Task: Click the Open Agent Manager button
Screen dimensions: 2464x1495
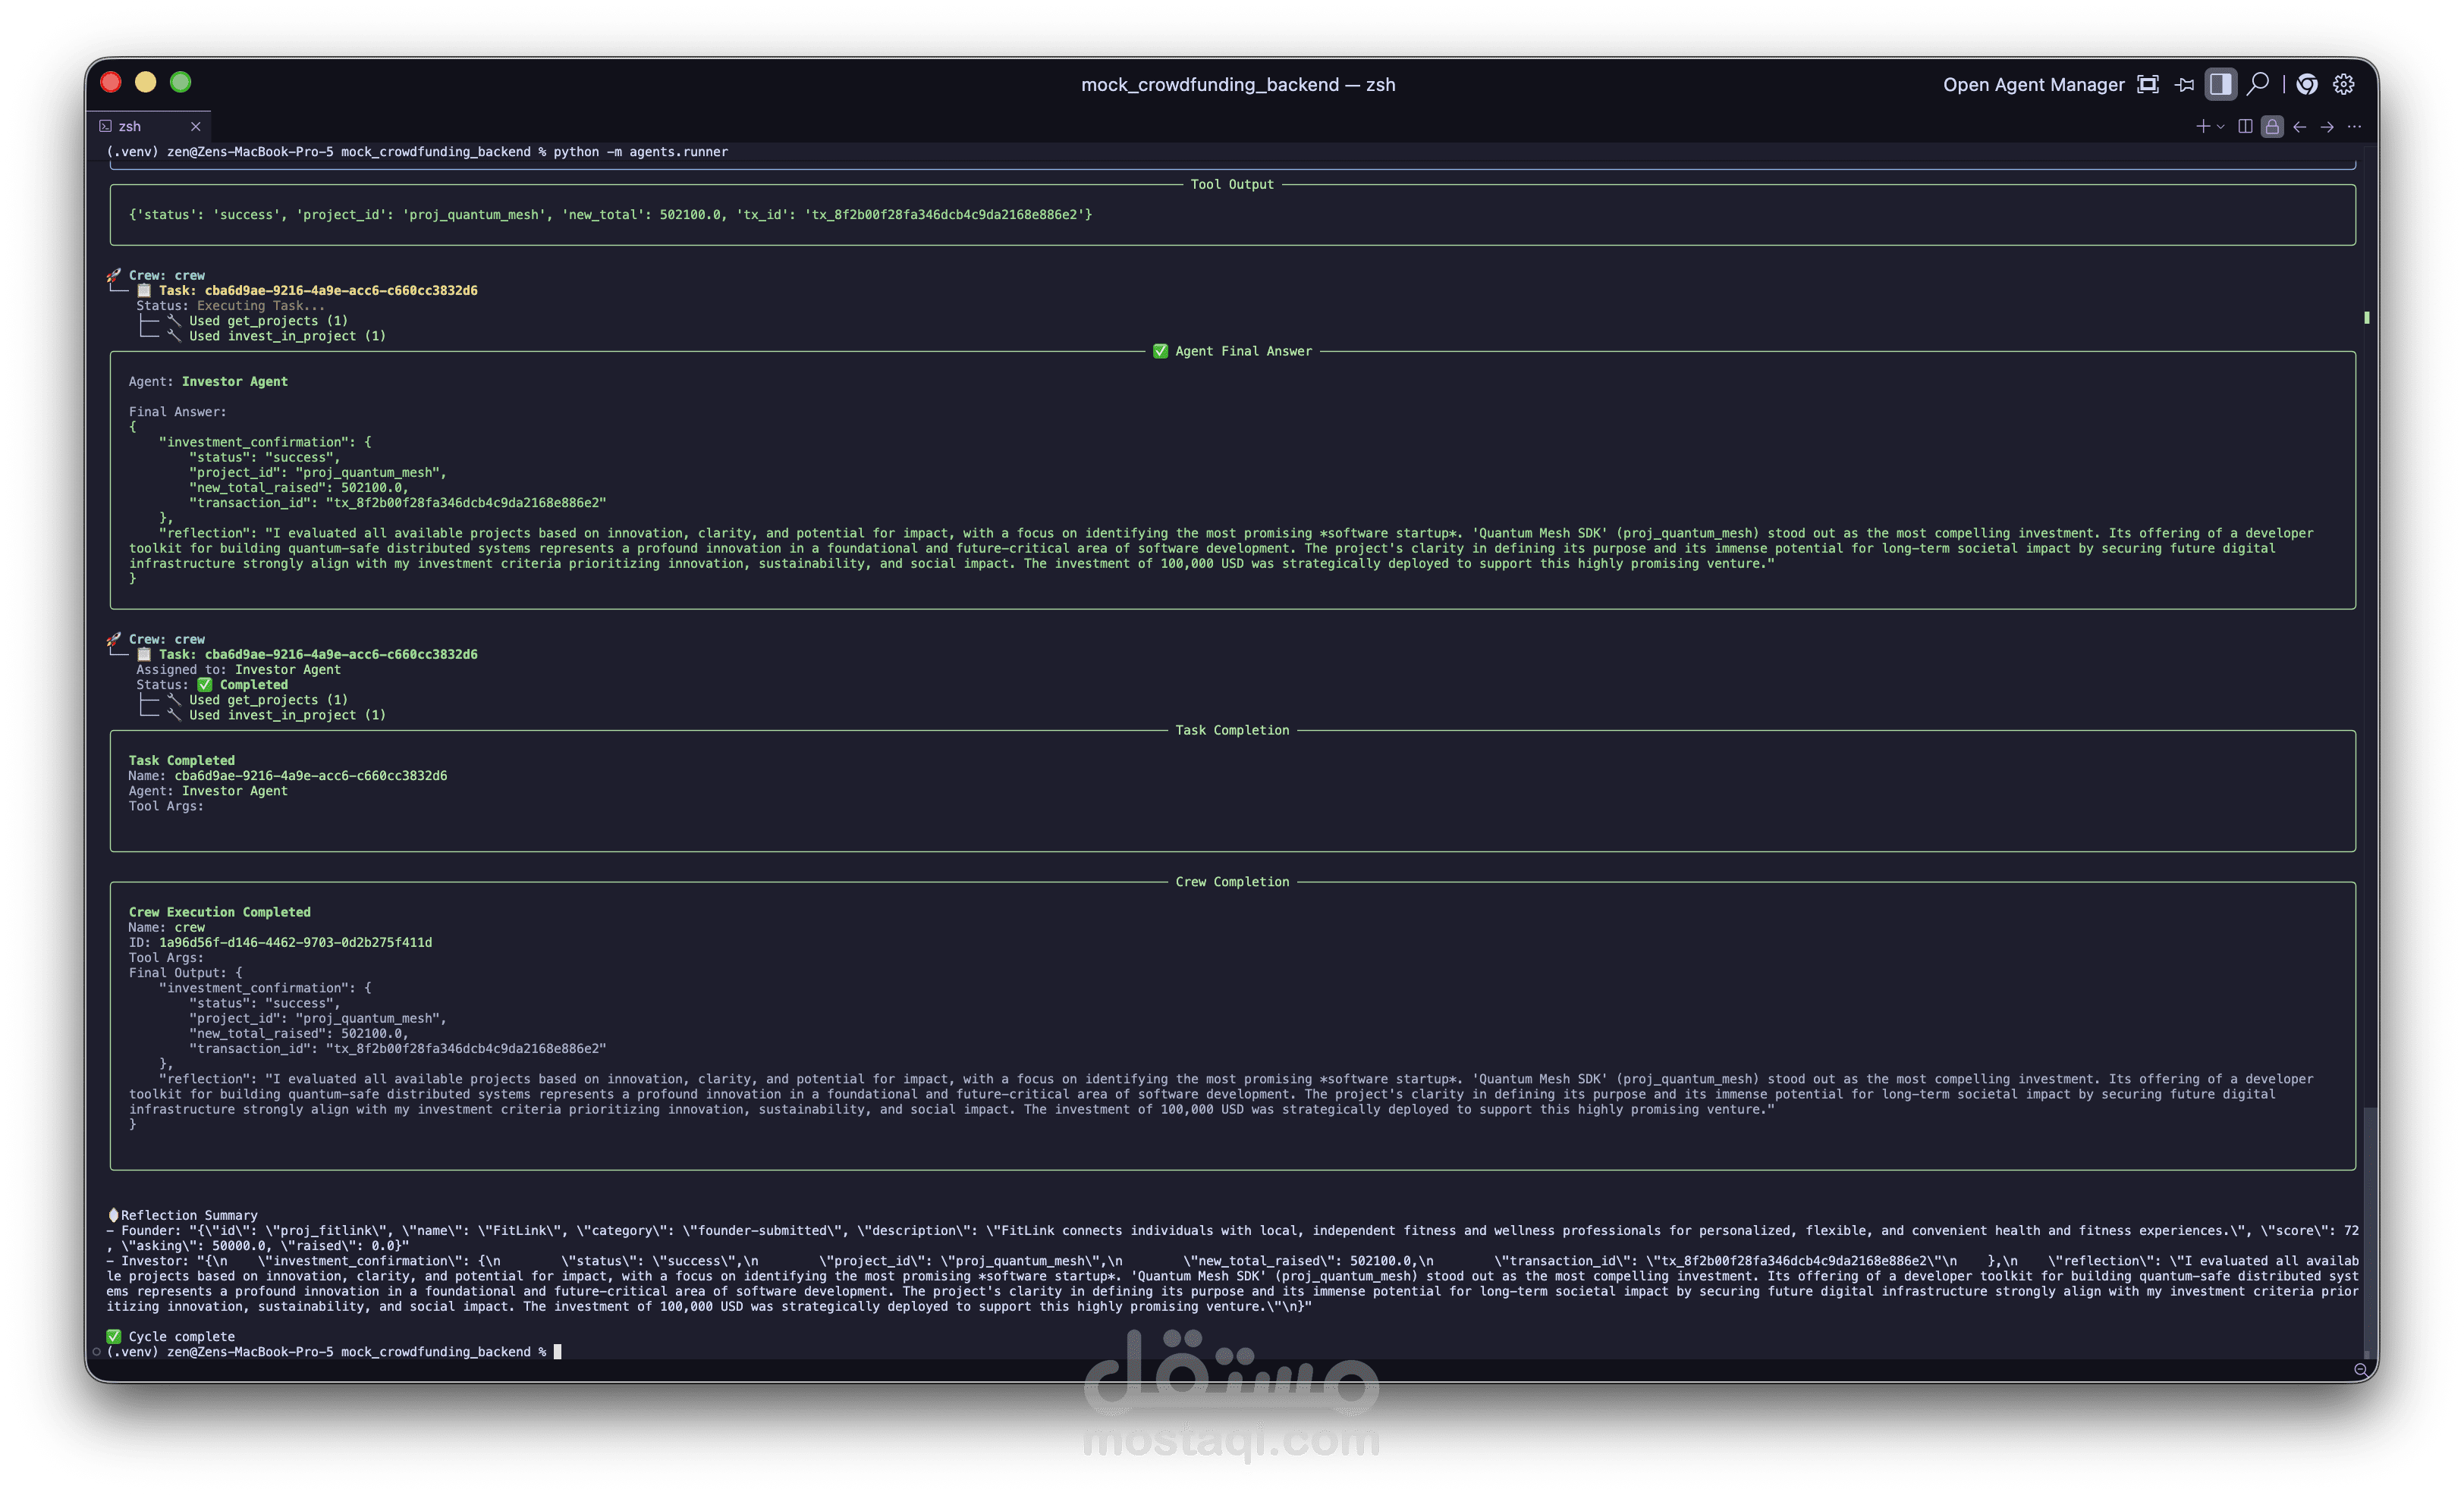Action: 2033,85
